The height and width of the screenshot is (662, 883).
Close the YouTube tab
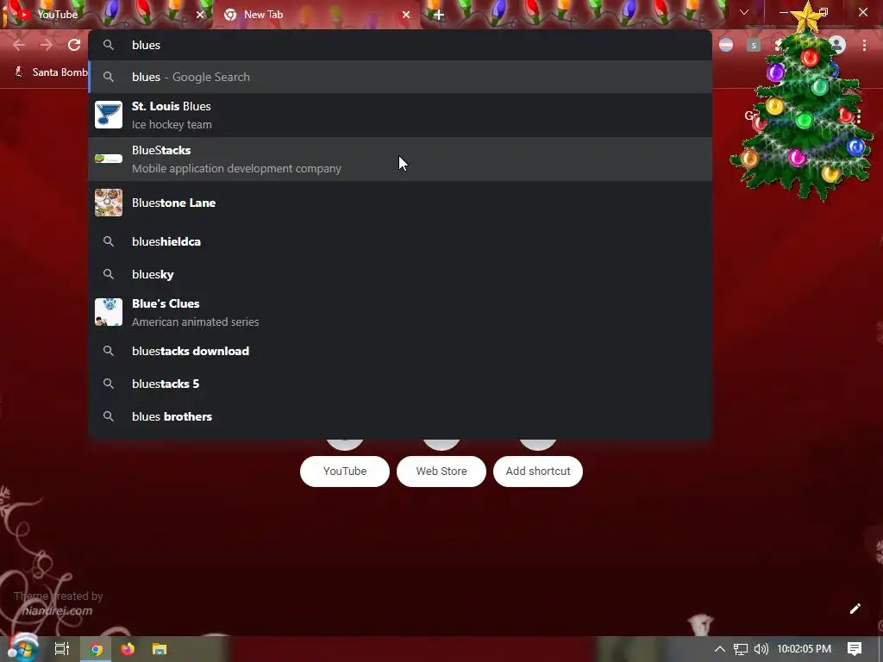click(x=200, y=15)
